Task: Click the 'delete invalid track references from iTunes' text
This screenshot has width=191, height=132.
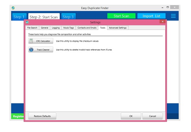Action: 92,50
